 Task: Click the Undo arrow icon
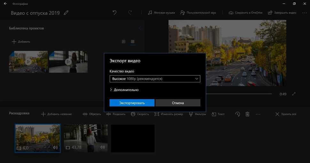(115, 13)
